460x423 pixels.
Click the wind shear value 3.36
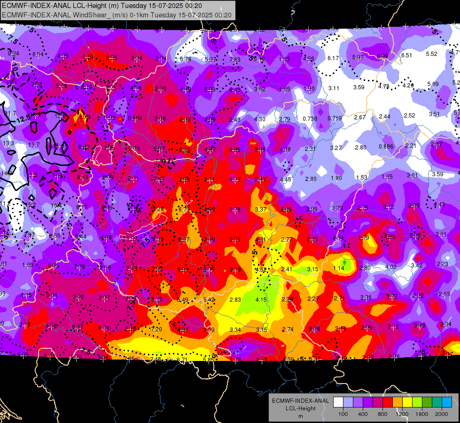(366, 298)
